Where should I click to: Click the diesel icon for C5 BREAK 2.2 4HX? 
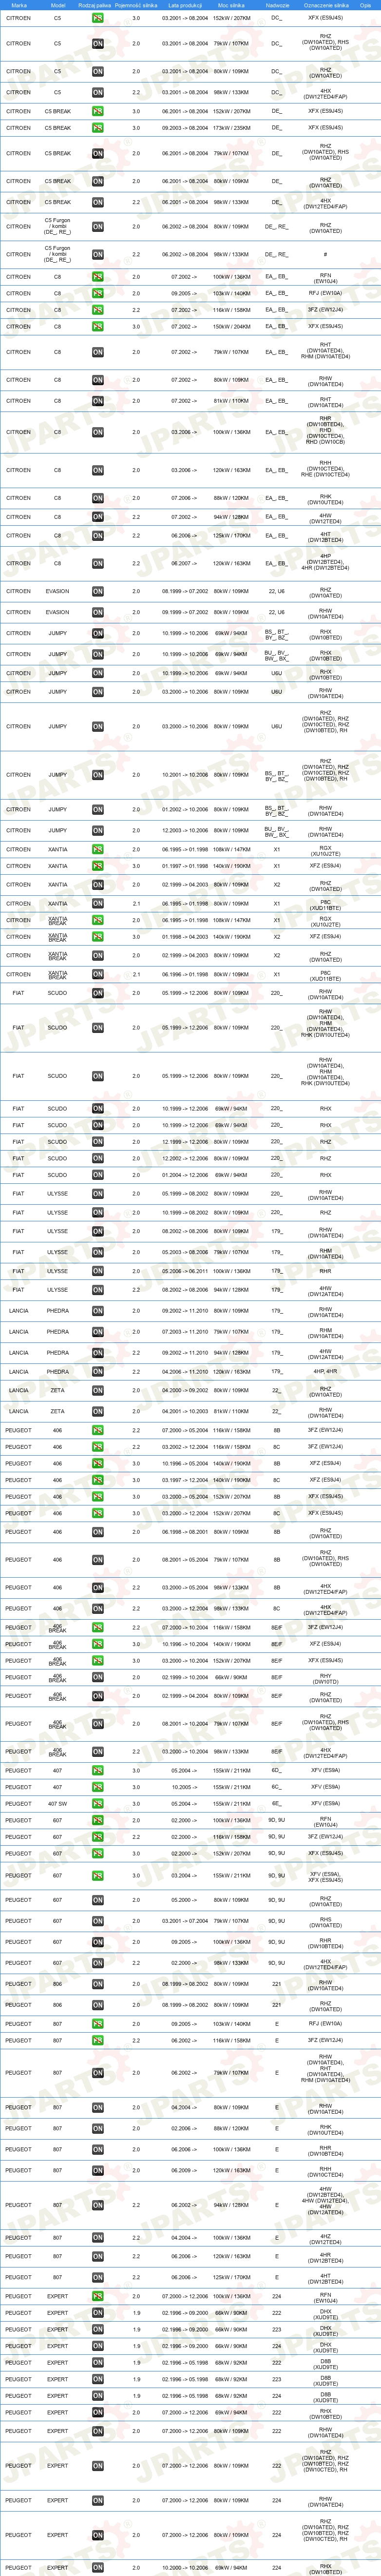coord(98,202)
